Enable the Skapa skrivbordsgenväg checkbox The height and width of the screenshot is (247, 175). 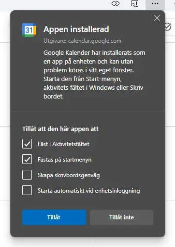27,175
